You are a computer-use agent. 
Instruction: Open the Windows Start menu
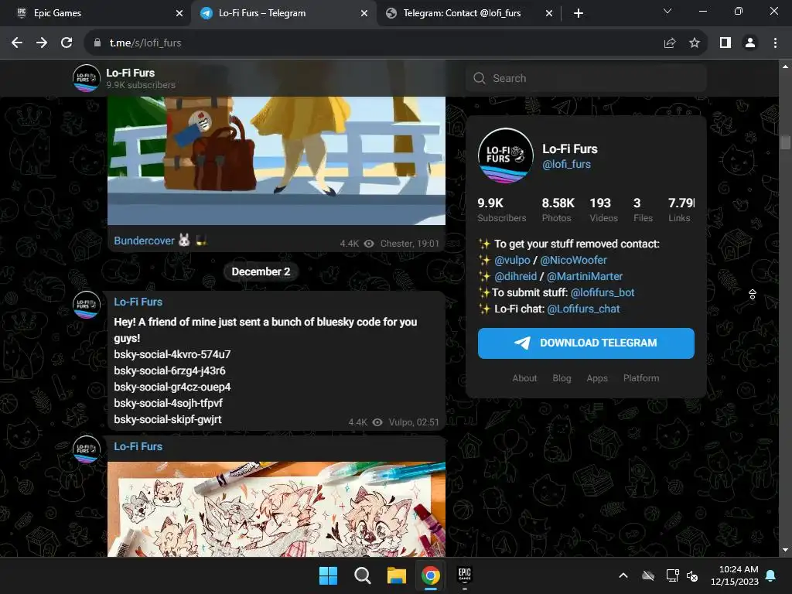coord(328,575)
